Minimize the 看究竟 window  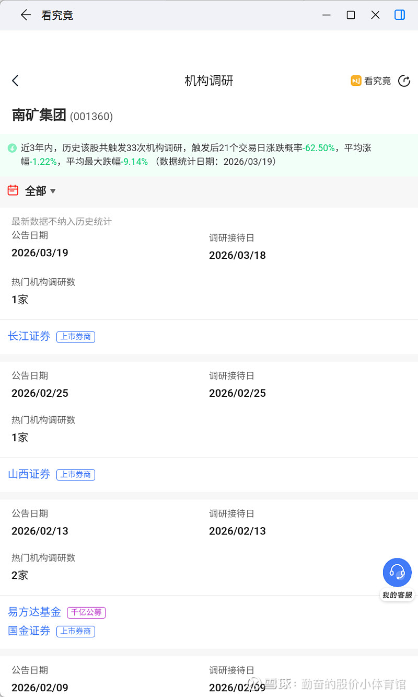pos(327,15)
